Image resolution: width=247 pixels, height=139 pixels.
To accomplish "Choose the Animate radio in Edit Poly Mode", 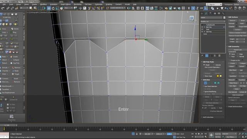I will point(214,65).
